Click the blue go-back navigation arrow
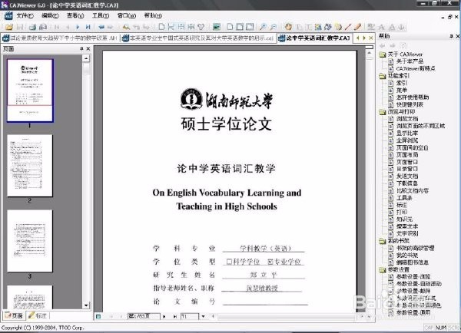This screenshot has width=461, height=333. coord(101,27)
